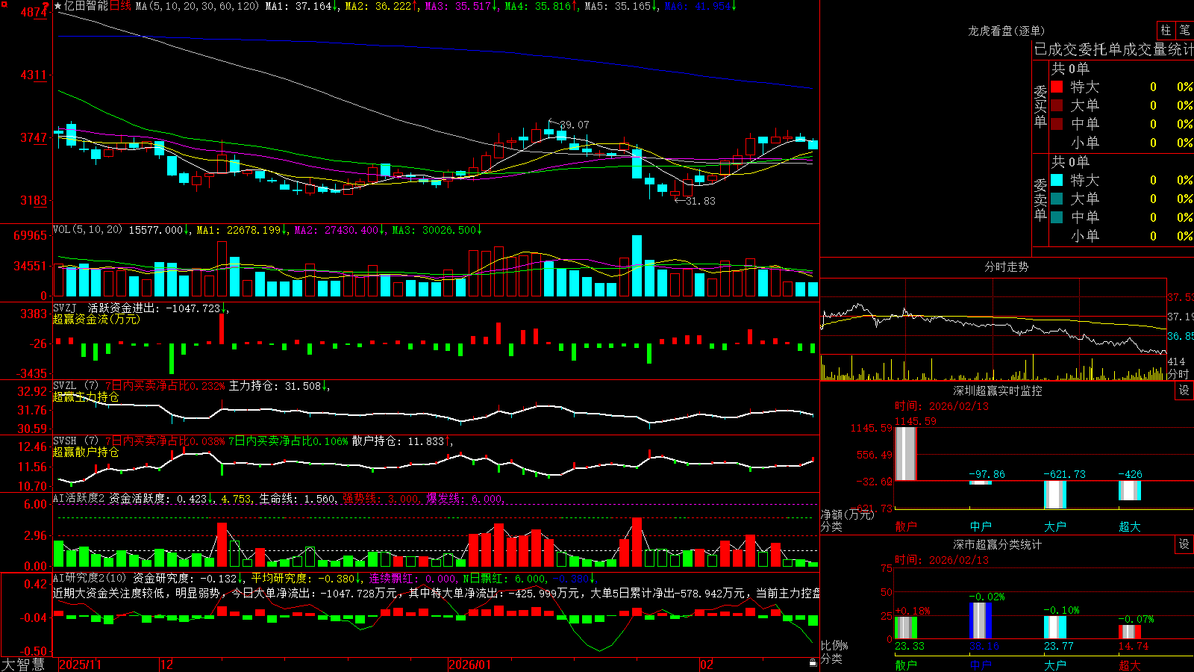
Task: Click teal swatch for sell 大单
Action: click(1057, 199)
